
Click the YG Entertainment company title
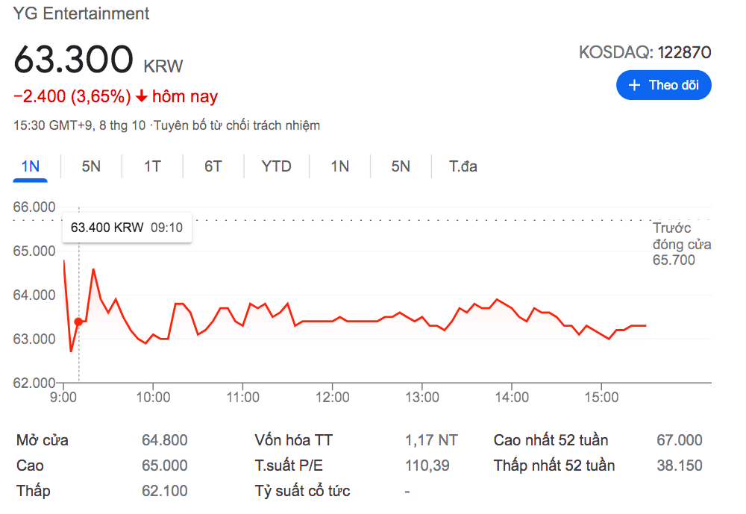pyautogui.click(x=81, y=13)
